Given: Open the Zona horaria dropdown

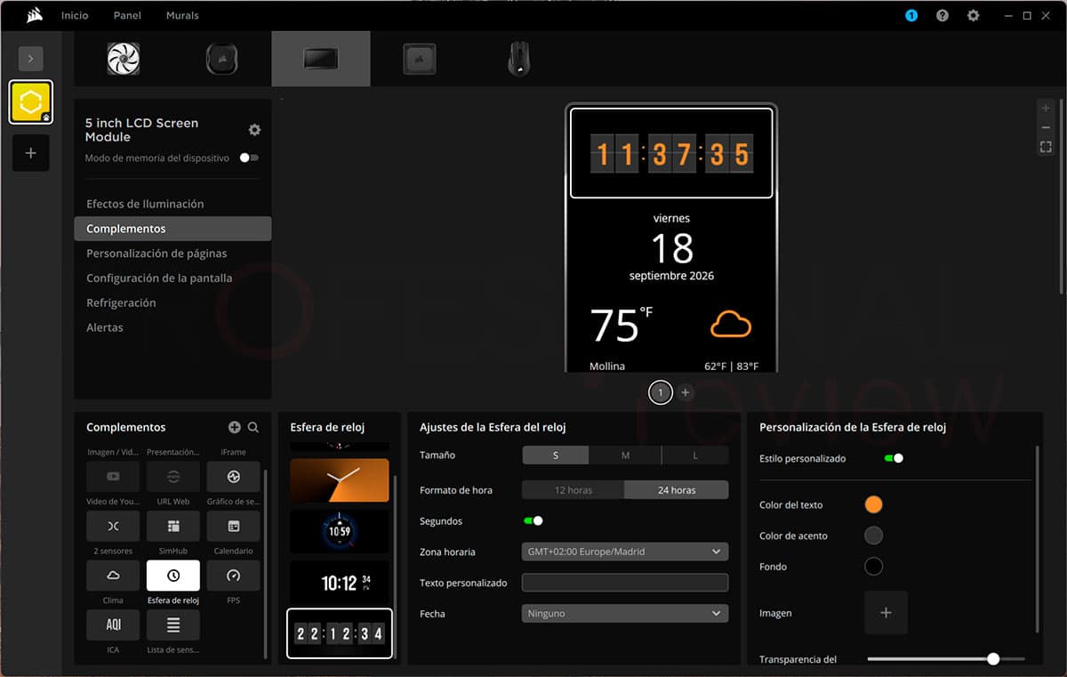Looking at the screenshot, I should [625, 552].
